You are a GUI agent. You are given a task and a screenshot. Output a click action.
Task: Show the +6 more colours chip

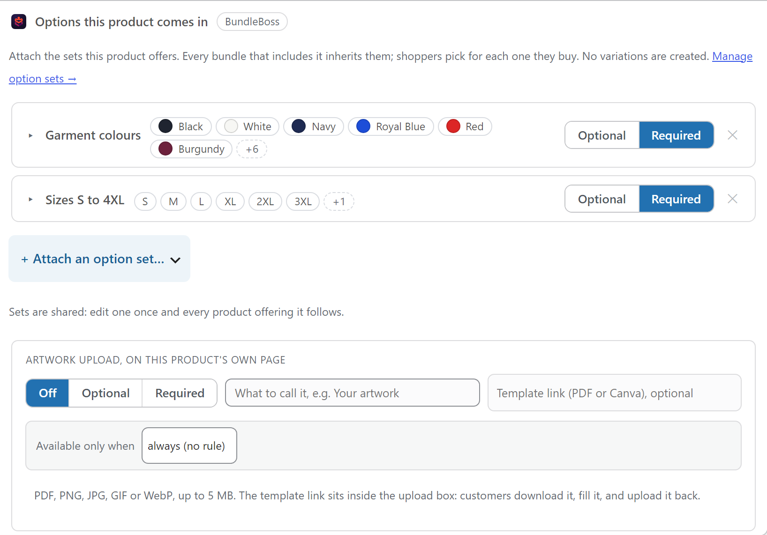252,149
